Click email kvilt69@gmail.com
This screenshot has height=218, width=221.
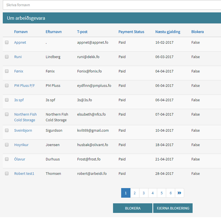(x=93, y=130)
